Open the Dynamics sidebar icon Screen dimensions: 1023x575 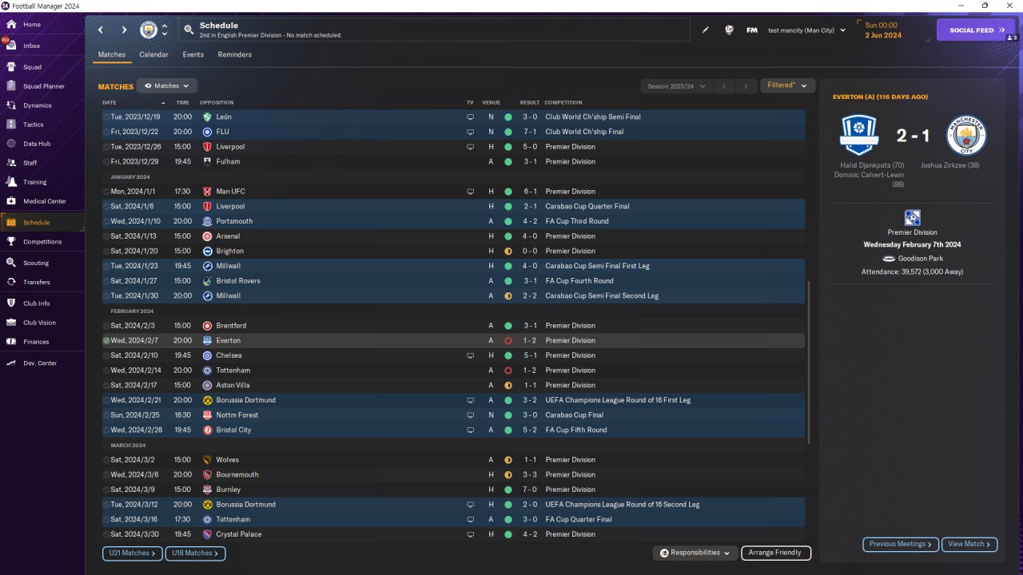(x=11, y=105)
